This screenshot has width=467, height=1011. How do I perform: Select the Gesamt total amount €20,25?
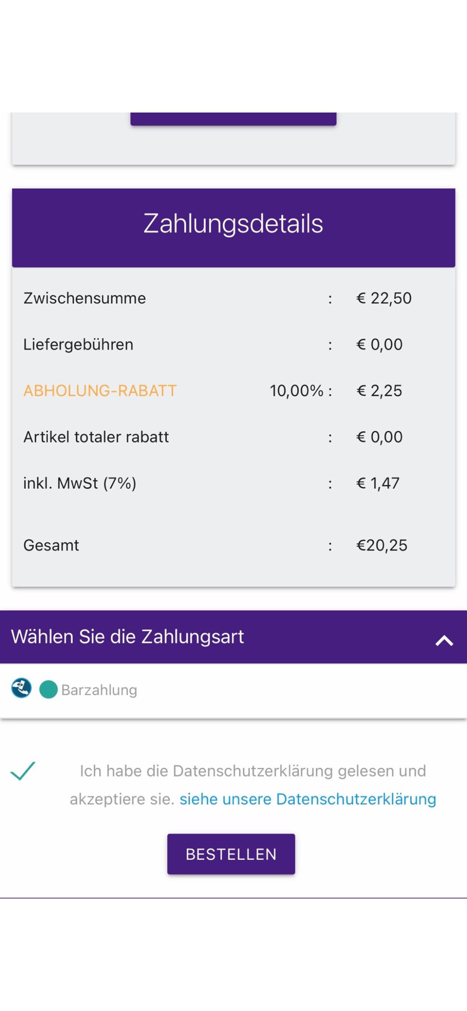[382, 545]
